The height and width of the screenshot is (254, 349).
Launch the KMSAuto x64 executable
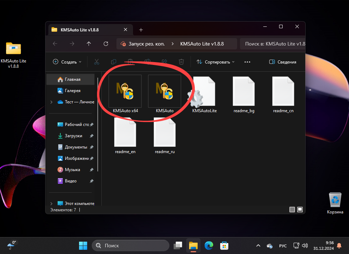(x=125, y=91)
